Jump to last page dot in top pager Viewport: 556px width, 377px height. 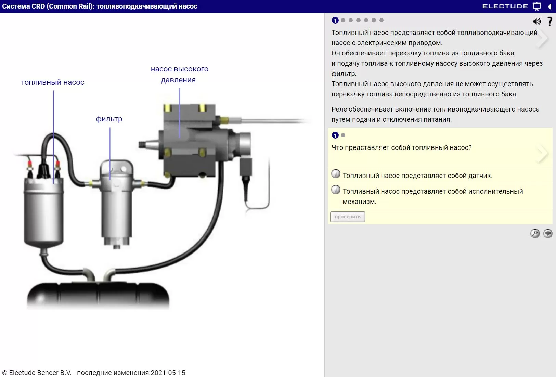click(382, 20)
